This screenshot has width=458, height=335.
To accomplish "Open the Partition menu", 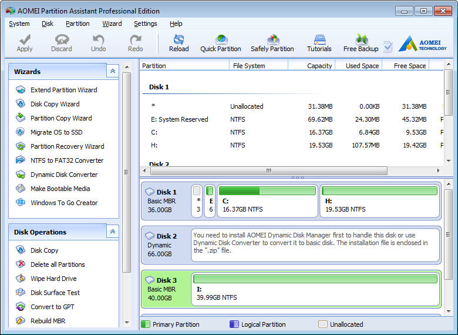I will coord(78,24).
